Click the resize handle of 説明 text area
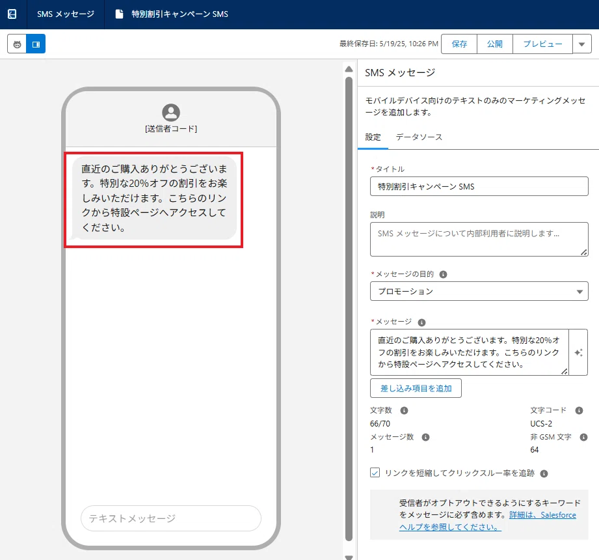 tap(584, 252)
